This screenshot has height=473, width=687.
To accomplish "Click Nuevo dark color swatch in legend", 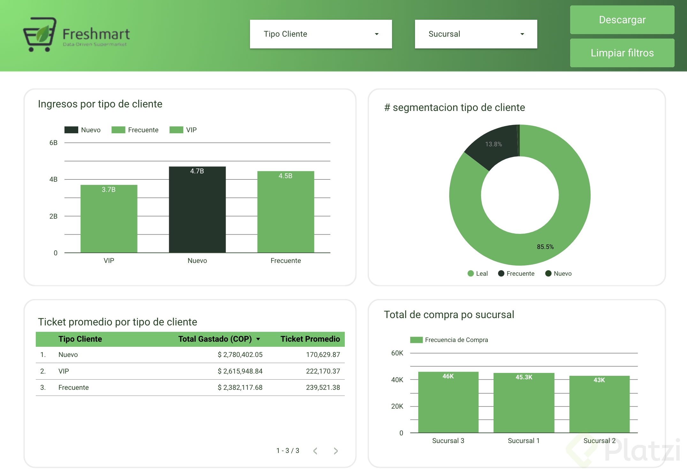I will 71,130.
